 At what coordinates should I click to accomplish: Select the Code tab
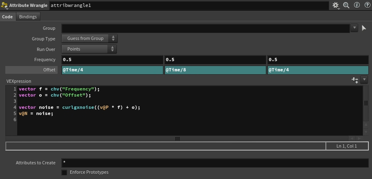(7, 17)
